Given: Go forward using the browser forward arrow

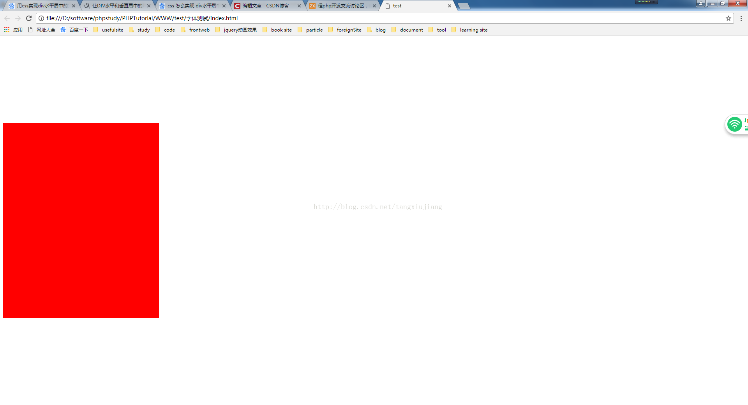Looking at the screenshot, I should [x=18, y=18].
